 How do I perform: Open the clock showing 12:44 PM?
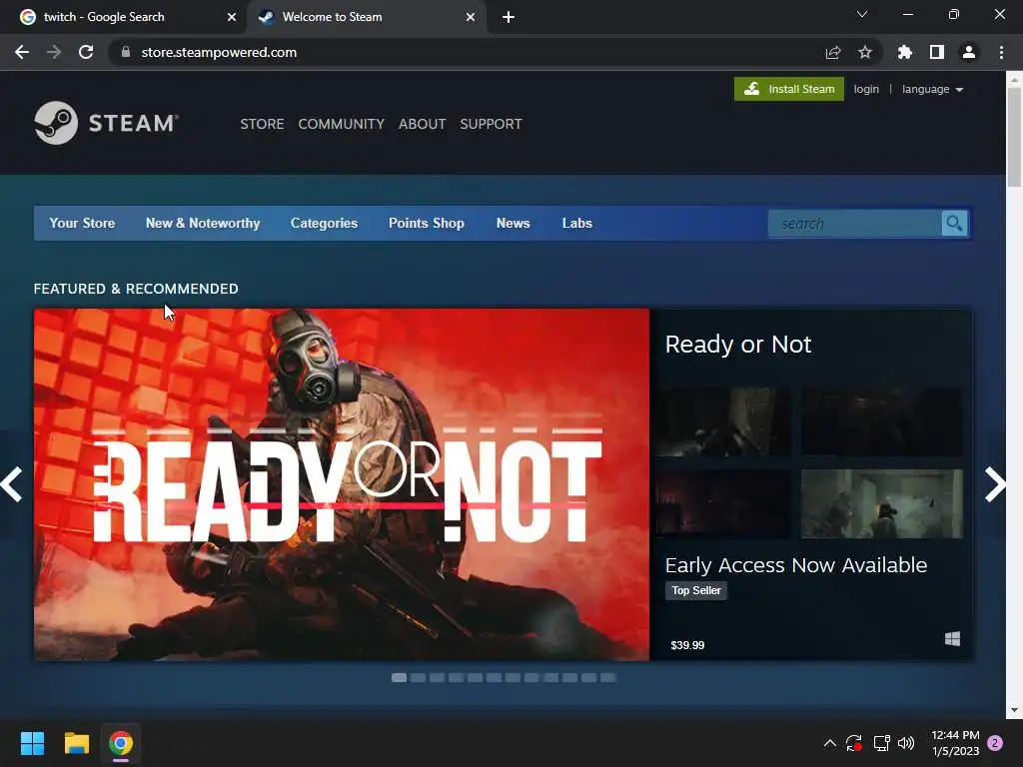click(955, 743)
